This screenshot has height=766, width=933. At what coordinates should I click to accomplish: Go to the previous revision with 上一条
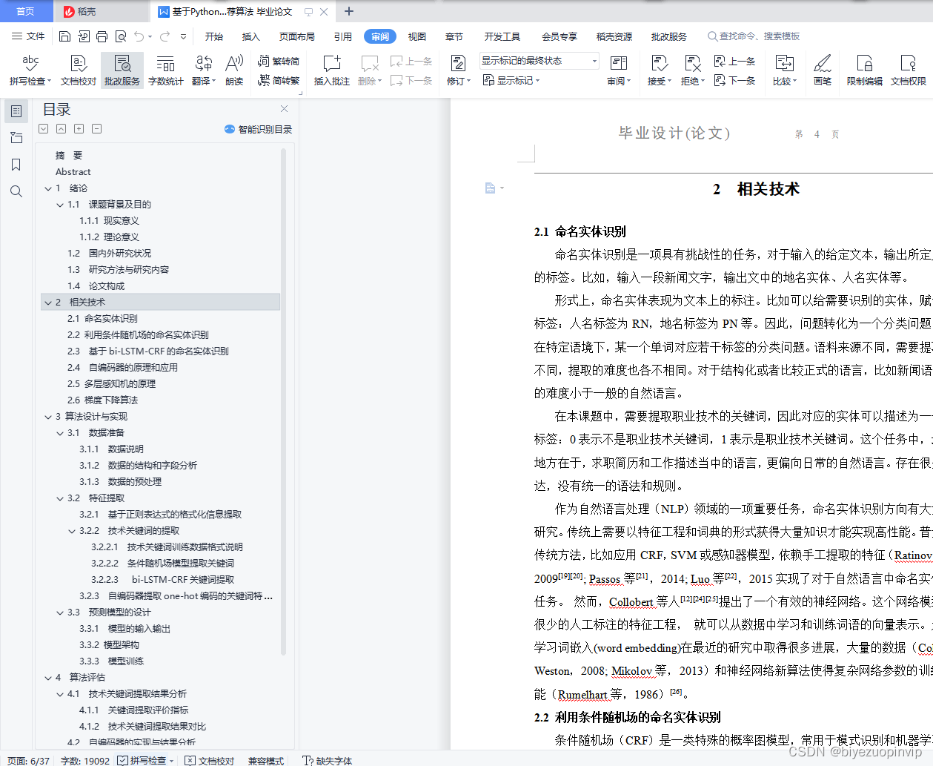[x=734, y=62]
